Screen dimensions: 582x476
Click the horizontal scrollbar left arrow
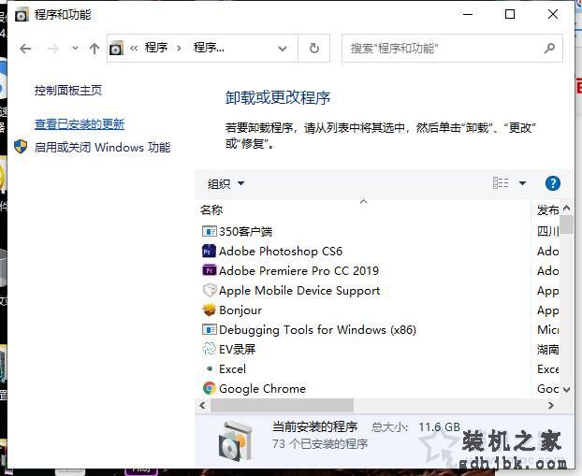[x=202, y=406]
